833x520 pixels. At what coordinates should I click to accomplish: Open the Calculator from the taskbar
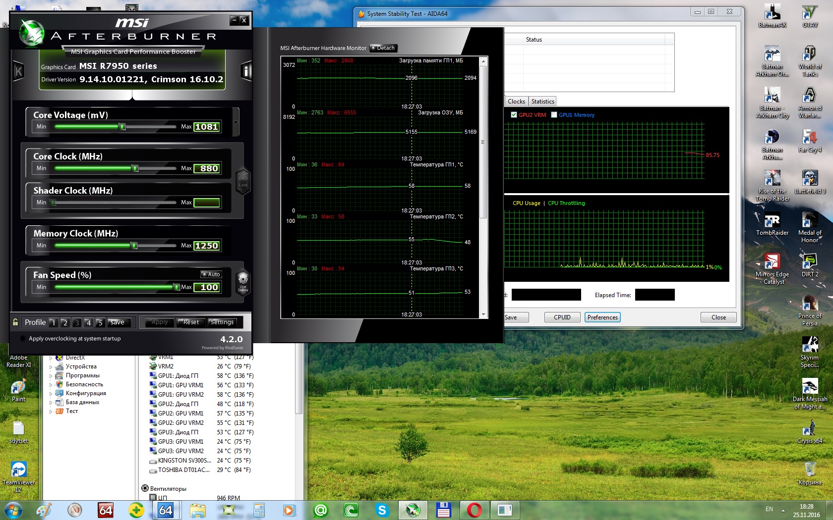point(259,510)
